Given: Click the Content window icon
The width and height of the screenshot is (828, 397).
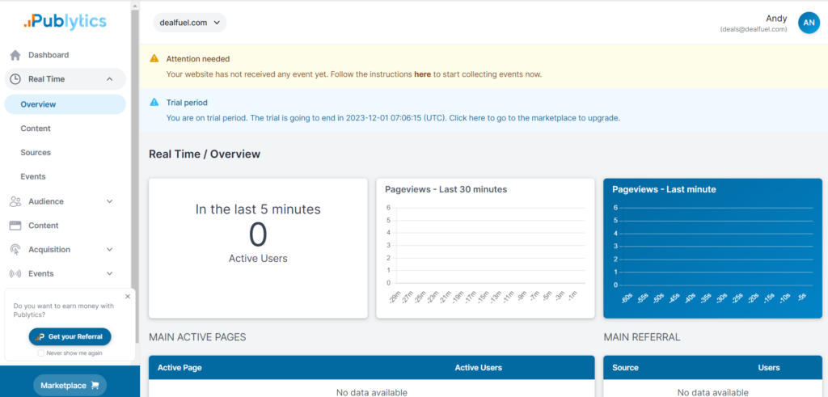Looking at the screenshot, I should [15, 226].
